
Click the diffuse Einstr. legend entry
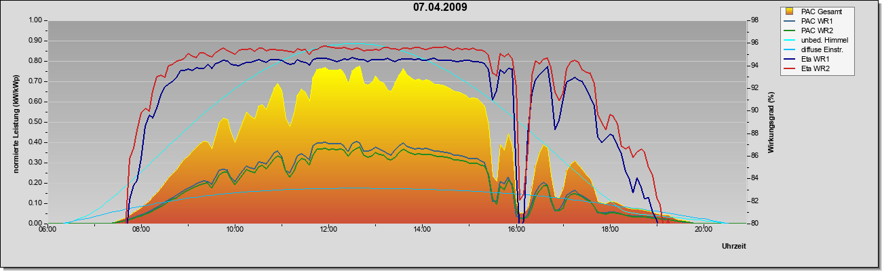(817, 50)
